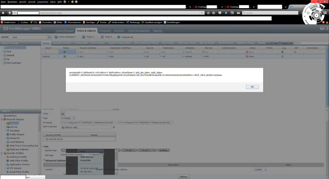Open the DoS Policy sub-tab
Image resolution: width=329 pixels, height=179 pixels.
click(168, 43)
